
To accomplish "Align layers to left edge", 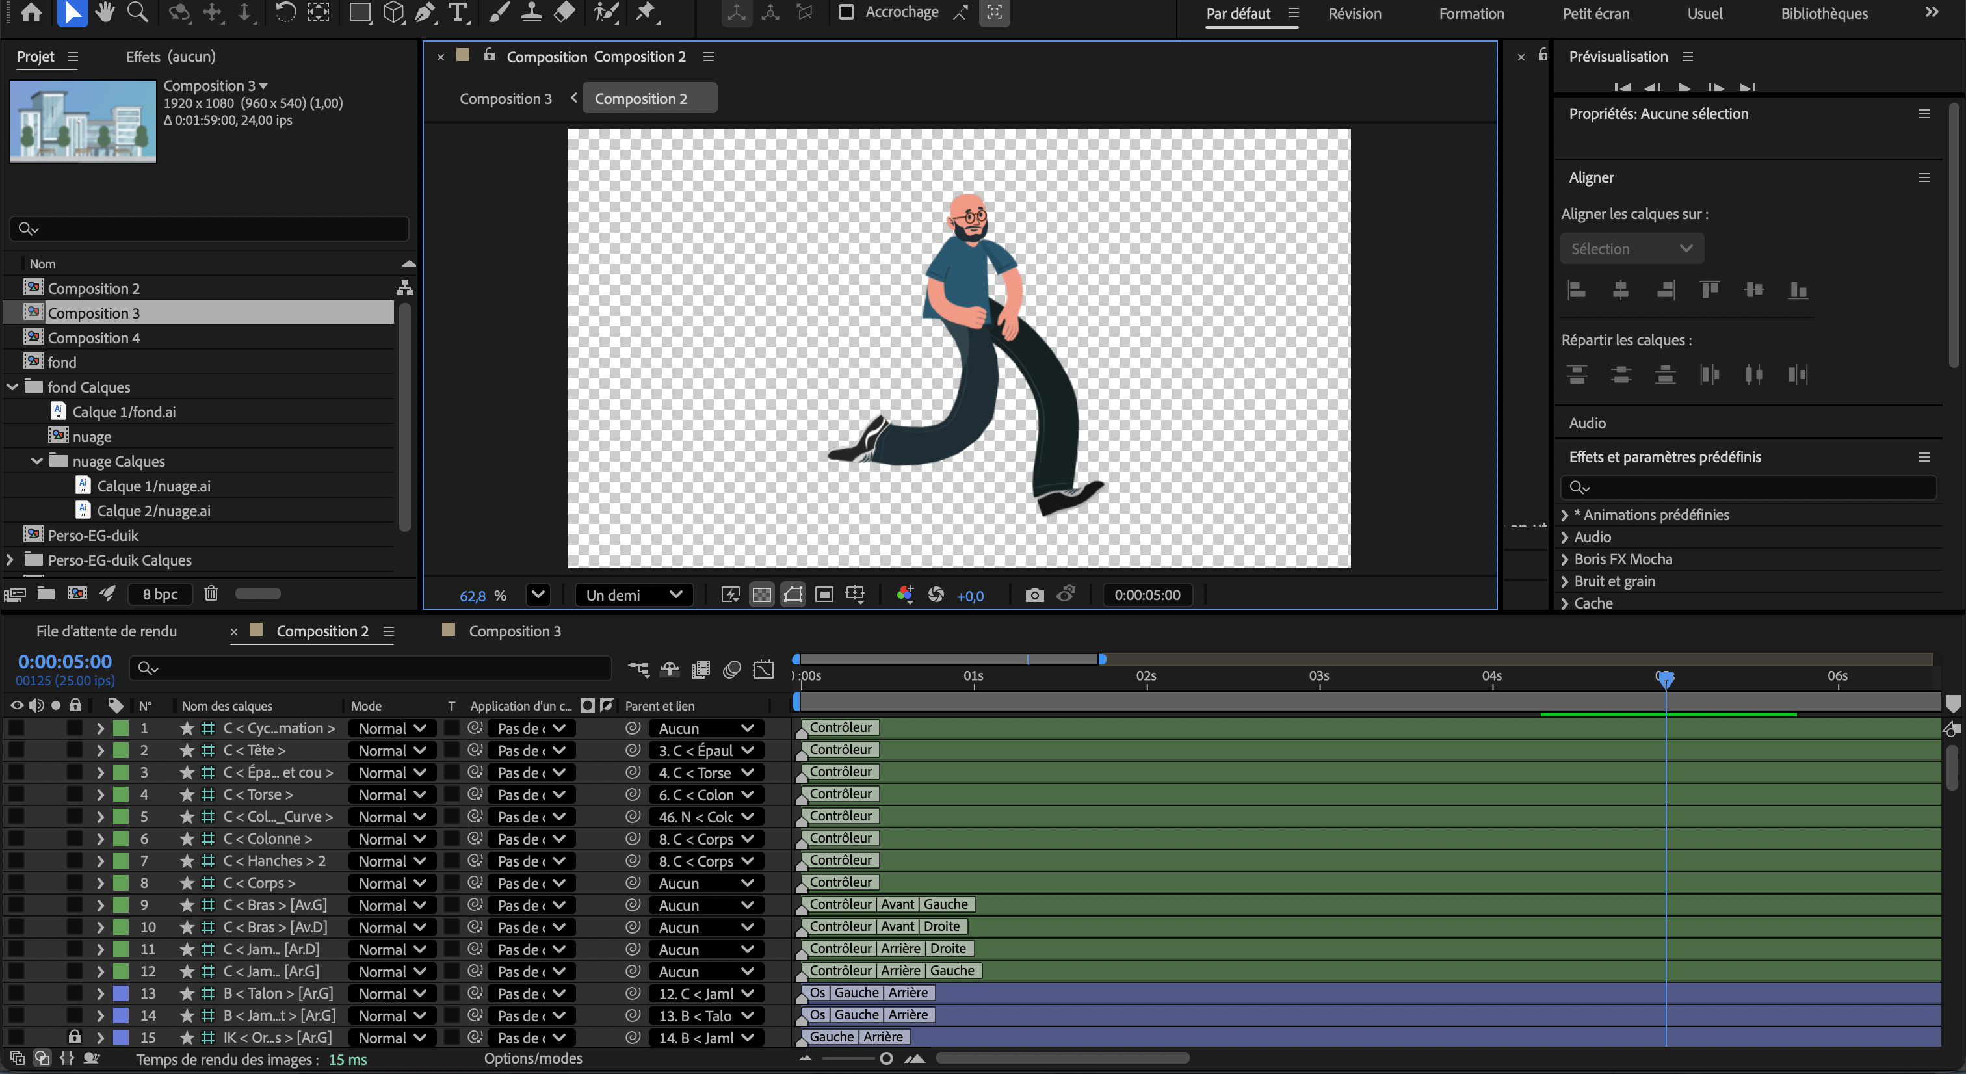I will click(1576, 290).
